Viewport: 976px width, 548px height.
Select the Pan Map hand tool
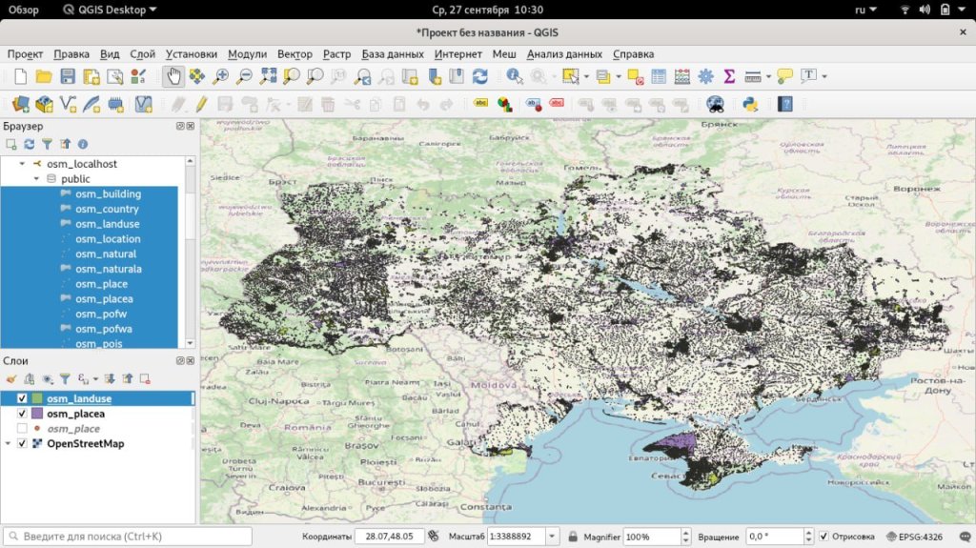(x=173, y=76)
